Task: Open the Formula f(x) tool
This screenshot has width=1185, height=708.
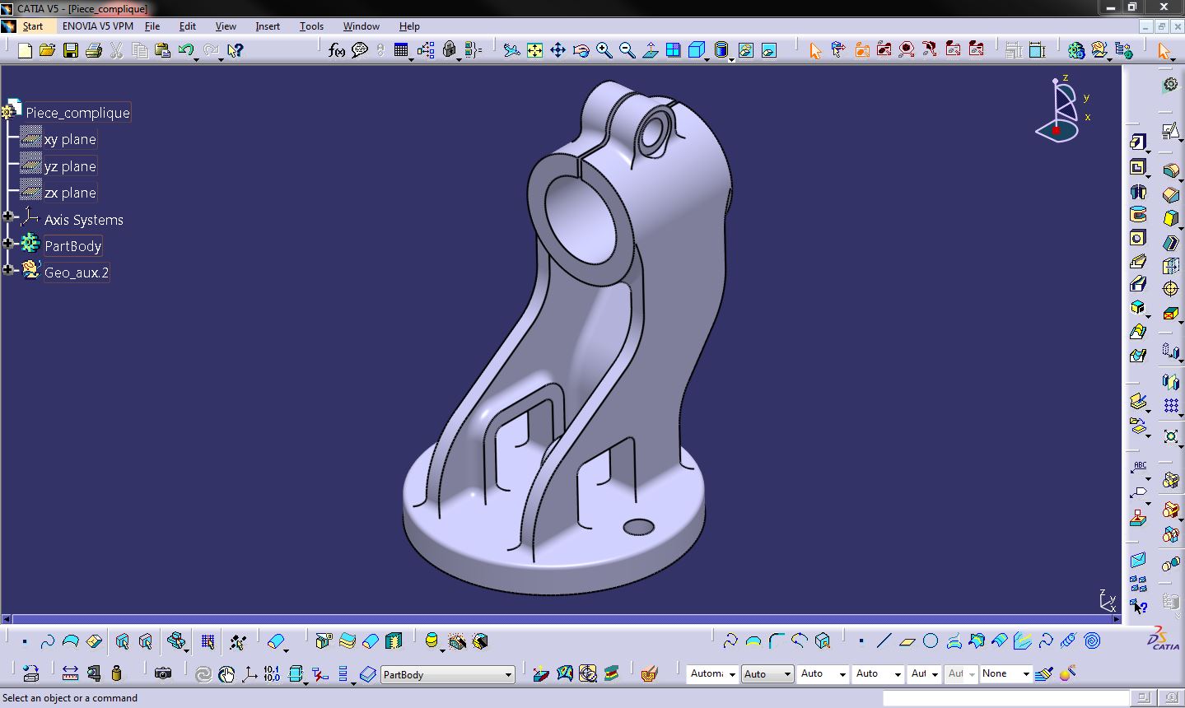Action: coord(336,50)
